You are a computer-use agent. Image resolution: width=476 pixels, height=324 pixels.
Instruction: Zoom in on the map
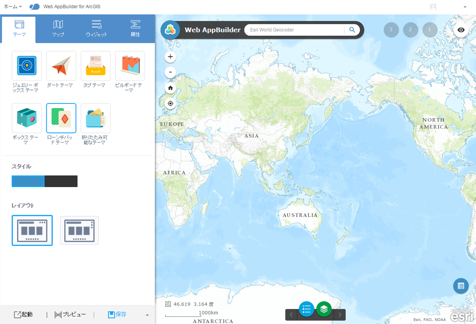170,57
